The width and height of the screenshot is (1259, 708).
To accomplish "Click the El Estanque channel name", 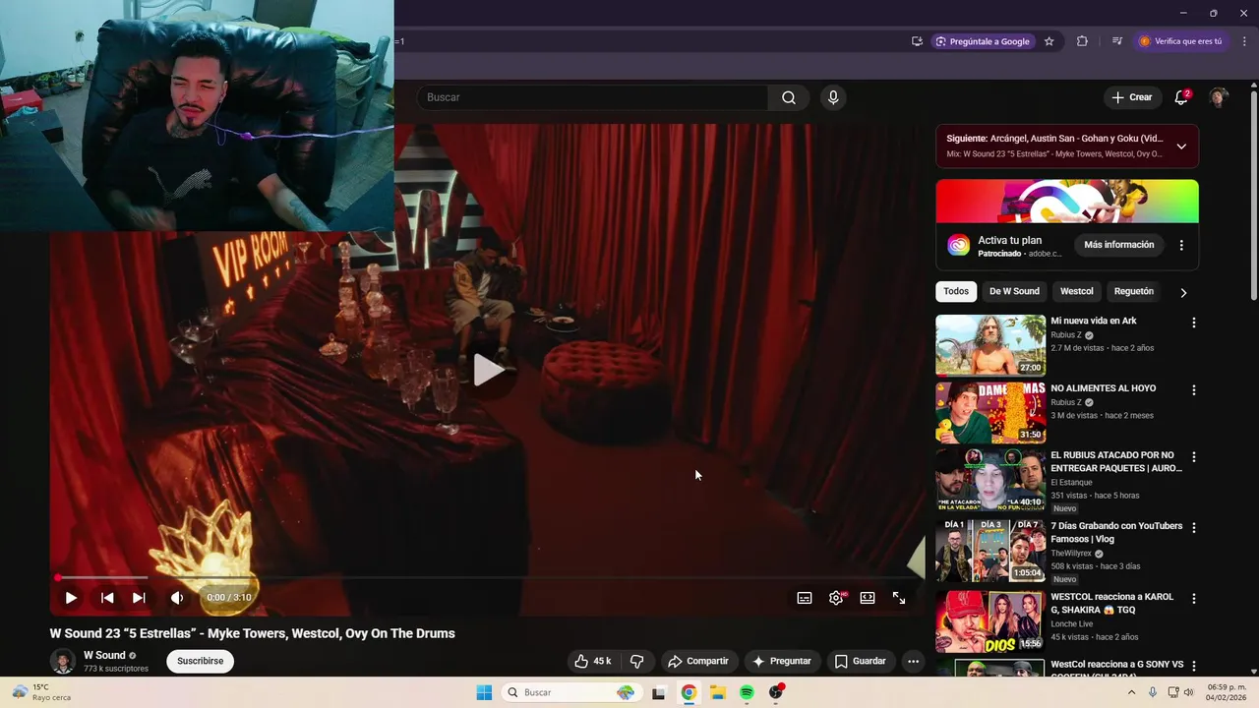I will point(1072,482).
